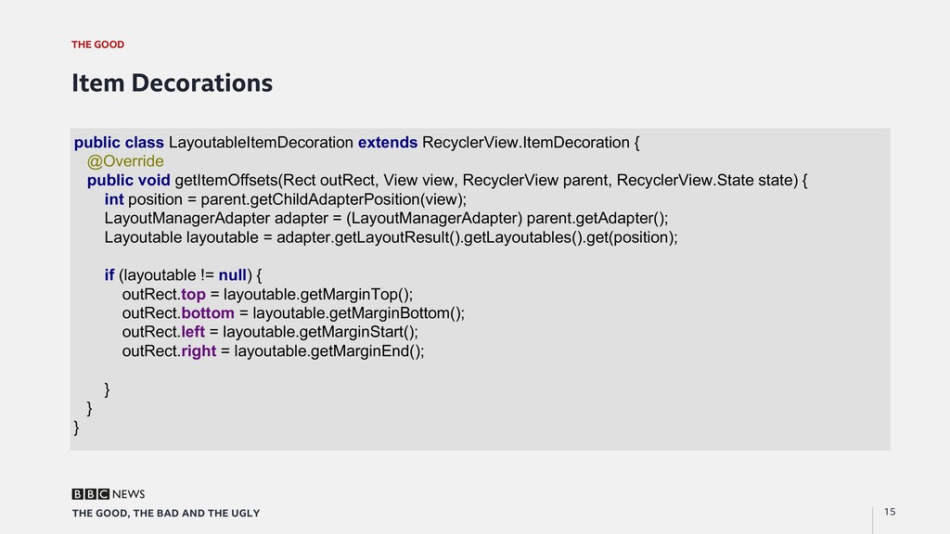Click the red THE GOOD section label

(97, 44)
